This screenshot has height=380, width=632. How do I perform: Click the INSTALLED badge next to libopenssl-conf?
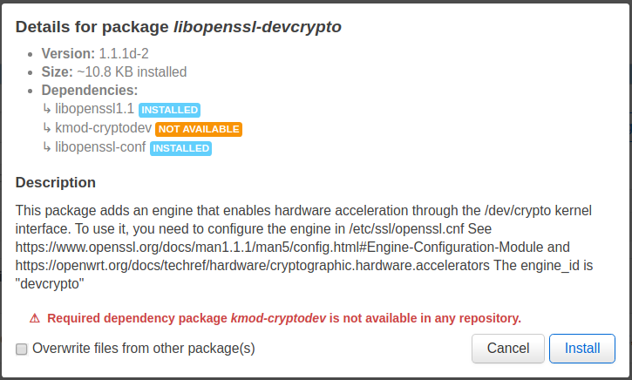180,148
